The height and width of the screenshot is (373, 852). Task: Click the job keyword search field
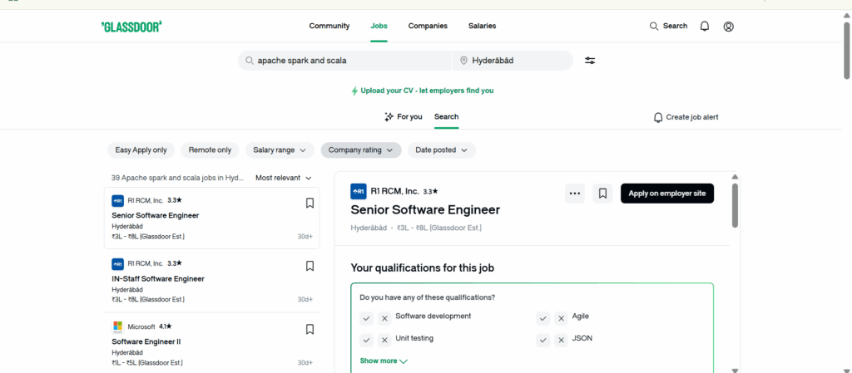[x=344, y=61]
